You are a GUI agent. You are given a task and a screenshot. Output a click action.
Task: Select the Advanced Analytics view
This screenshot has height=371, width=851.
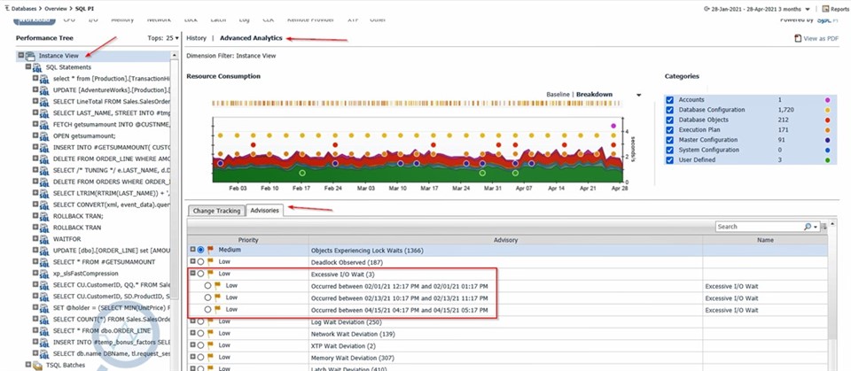(x=251, y=38)
